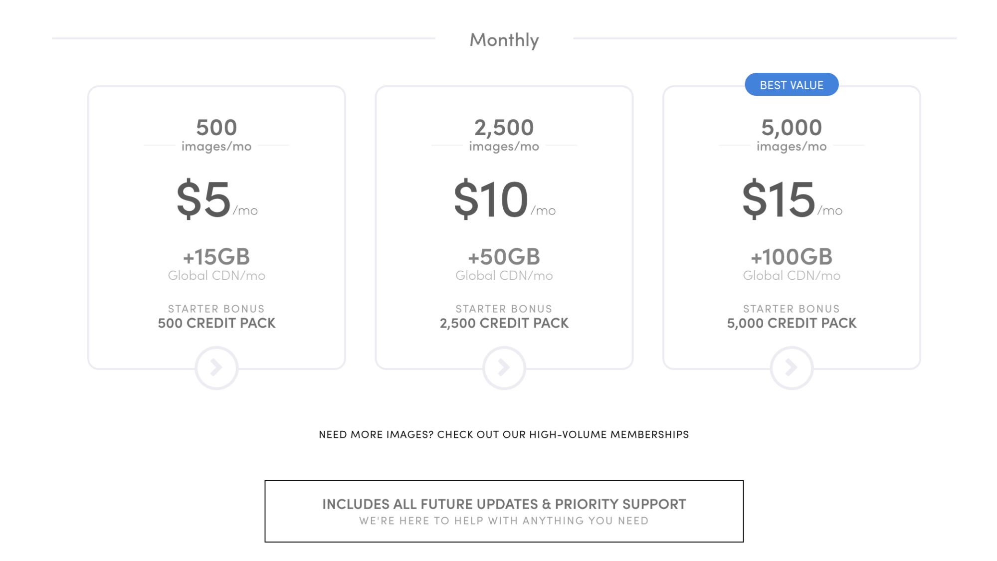Select the $10 plan arrow button
The image size is (997, 561).
[504, 368]
